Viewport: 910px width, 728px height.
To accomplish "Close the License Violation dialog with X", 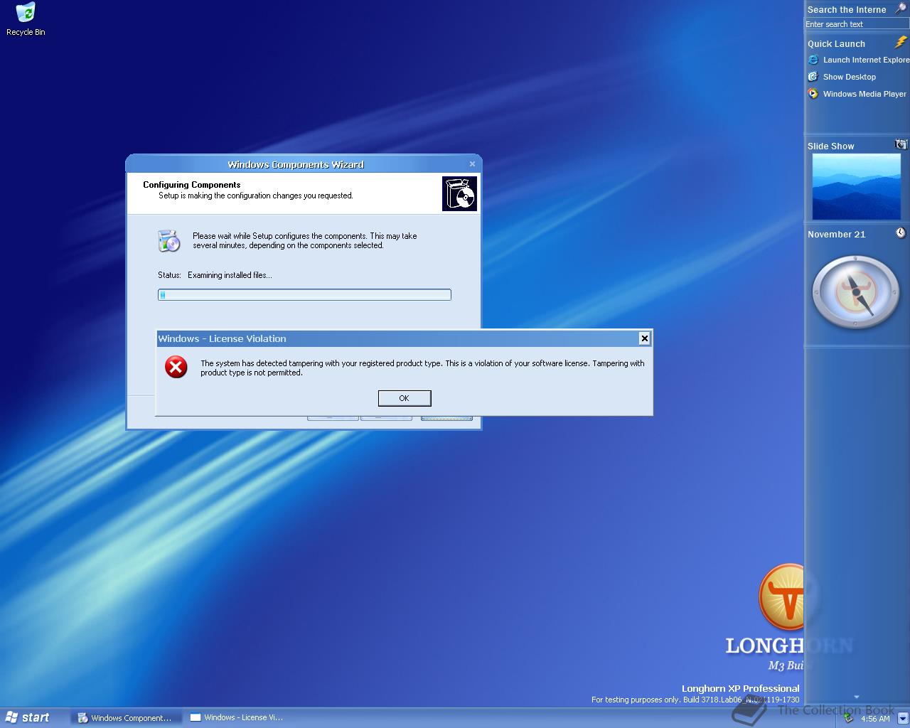I will click(x=644, y=338).
